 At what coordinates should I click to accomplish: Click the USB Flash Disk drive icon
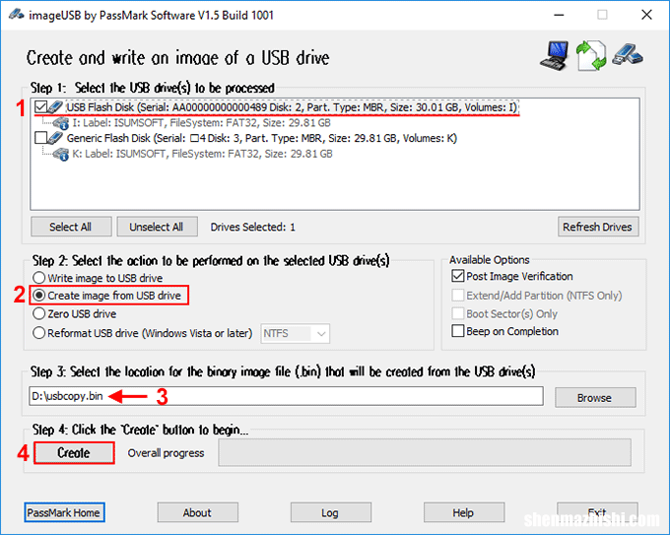coord(55,106)
